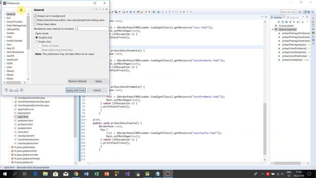Click the Import preferences icon
Screen dimensions: 316x178
[x=11, y=90]
